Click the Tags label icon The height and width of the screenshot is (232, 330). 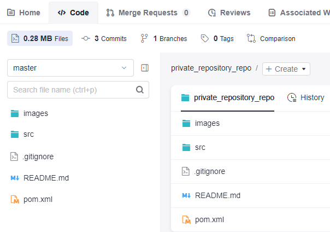pos(204,38)
